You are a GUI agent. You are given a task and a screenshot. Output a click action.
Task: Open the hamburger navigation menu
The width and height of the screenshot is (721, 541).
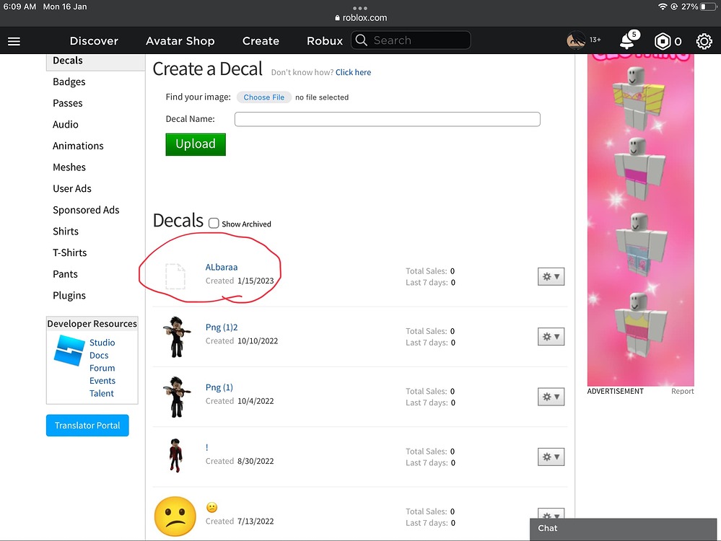coord(14,41)
